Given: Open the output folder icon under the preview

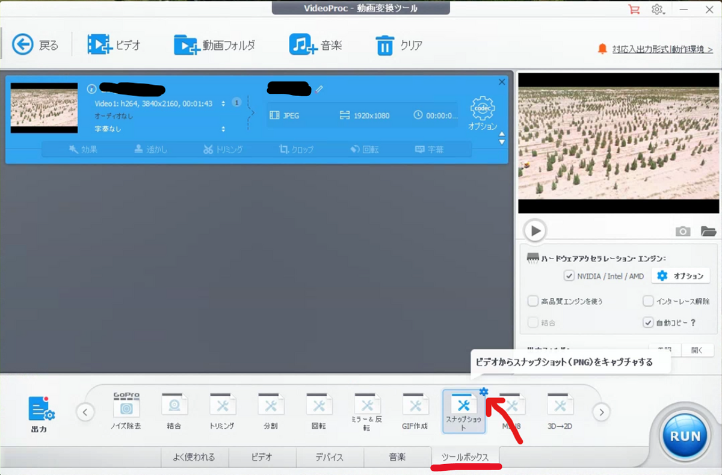Looking at the screenshot, I should tap(708, 231).
